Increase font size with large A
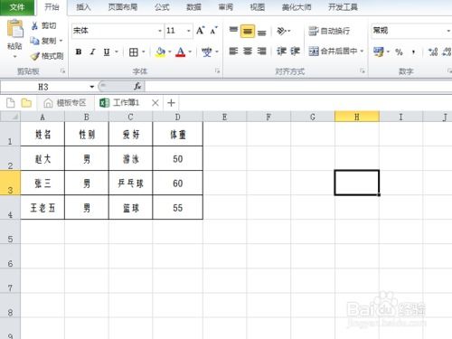452x339 pixels. pyautogui.click(x=200, y=31)
